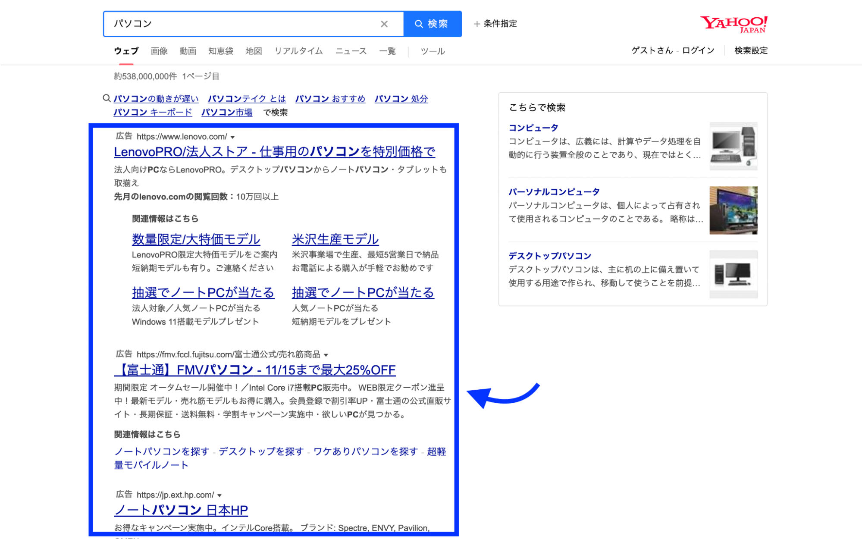Open the 知恵袋 tab

221,51
